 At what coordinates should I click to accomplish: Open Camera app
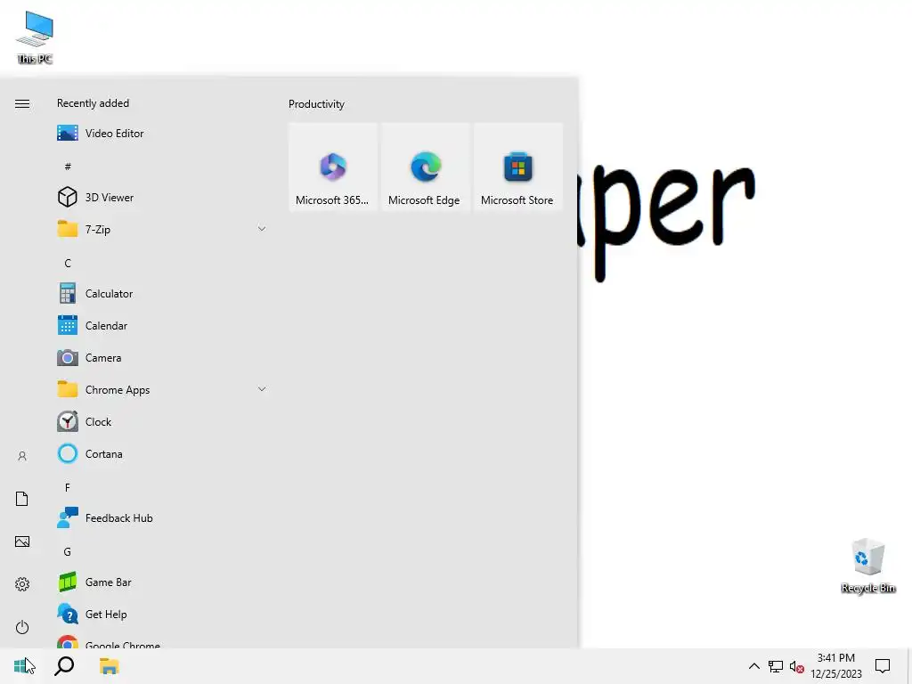pos(160,358)
